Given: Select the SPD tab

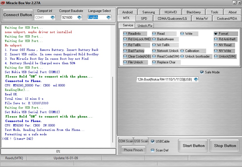Looking at the screenshot, I should click(x=144, y=19).
